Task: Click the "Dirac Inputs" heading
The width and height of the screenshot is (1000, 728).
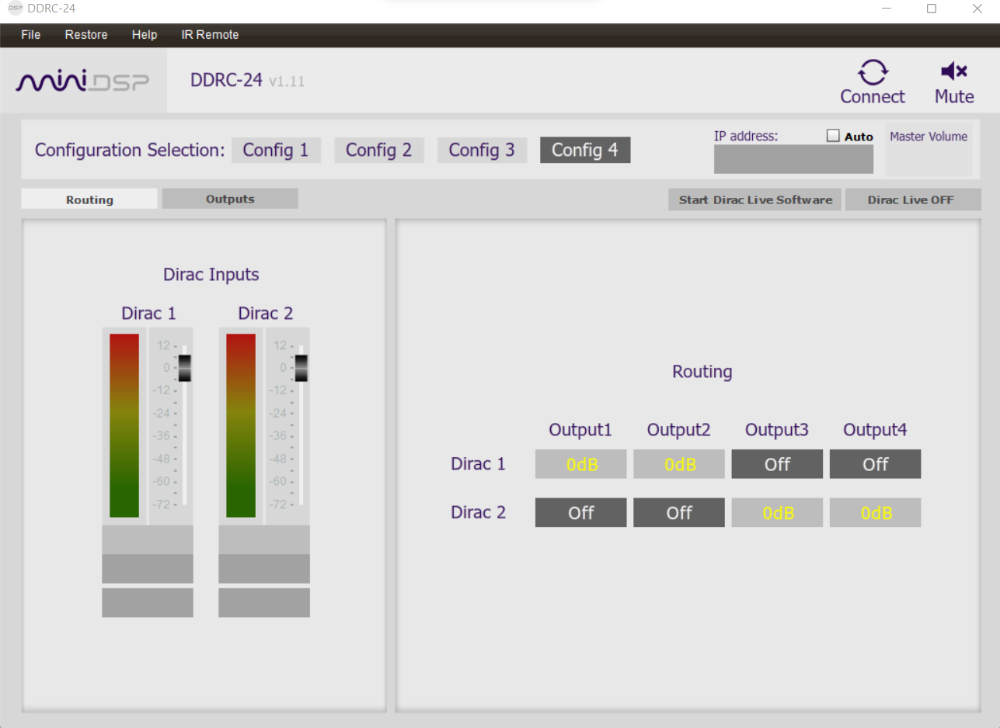Action: pyautogui.click(x=211, y=275)
